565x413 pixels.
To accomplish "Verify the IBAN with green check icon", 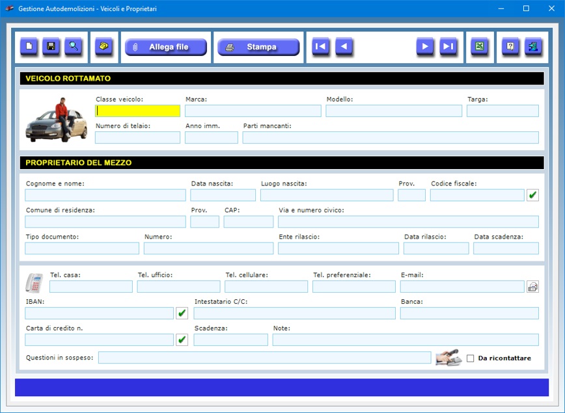I will pyautogui.click(x=182, y=313).
